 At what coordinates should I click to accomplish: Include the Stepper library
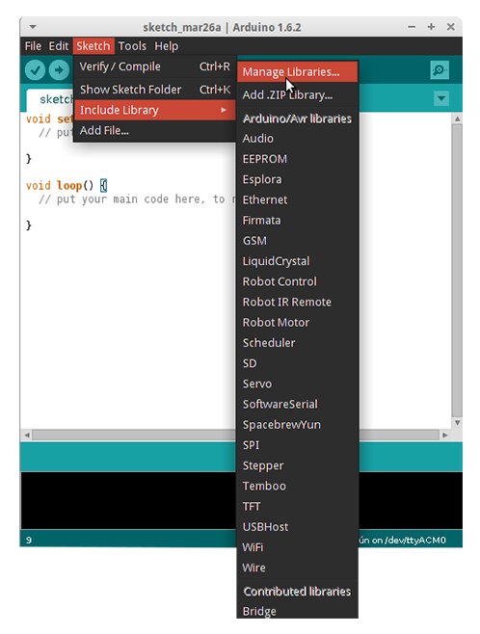click(298, 465)
